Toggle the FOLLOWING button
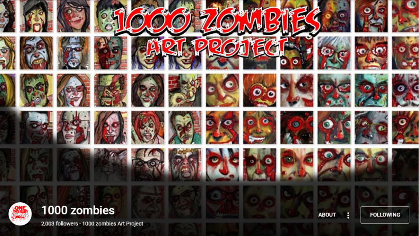 pyautogui.click(x=385, y=215)
